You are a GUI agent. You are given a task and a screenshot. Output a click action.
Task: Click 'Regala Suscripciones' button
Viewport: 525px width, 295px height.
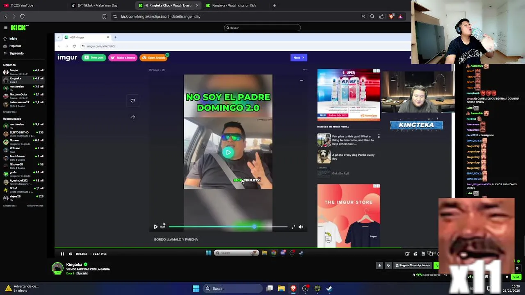(x=412, y=265)
